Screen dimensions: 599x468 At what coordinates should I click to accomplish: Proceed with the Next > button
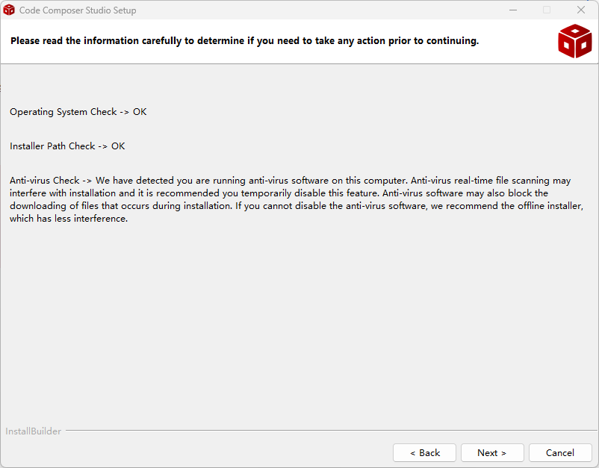click(x=492, y=453)
